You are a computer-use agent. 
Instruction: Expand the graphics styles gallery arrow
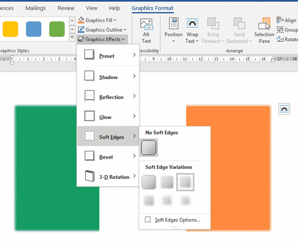72,39
